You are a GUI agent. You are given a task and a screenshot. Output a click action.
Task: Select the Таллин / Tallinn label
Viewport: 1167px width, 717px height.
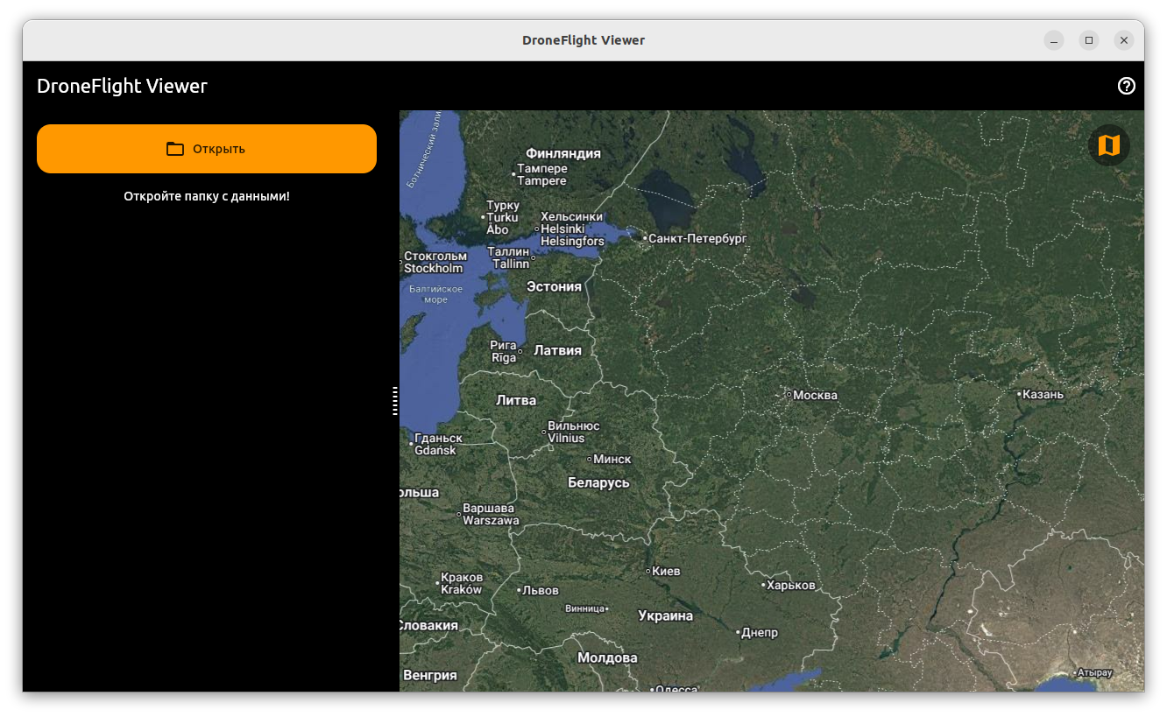509,257
